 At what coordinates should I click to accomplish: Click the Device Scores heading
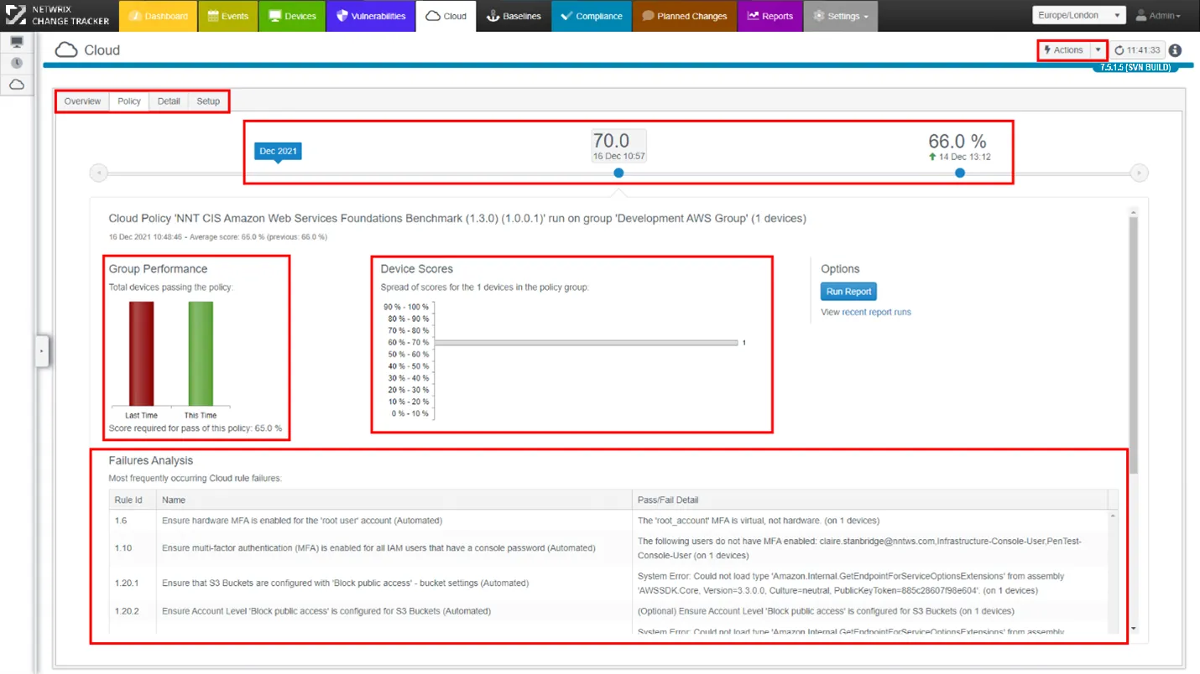click(x=416, y=269)
